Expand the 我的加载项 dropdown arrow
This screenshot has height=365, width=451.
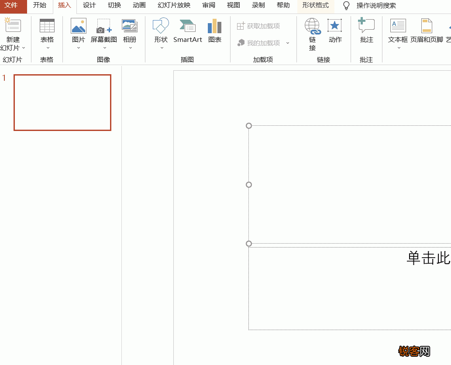click(x=288, y=43)
